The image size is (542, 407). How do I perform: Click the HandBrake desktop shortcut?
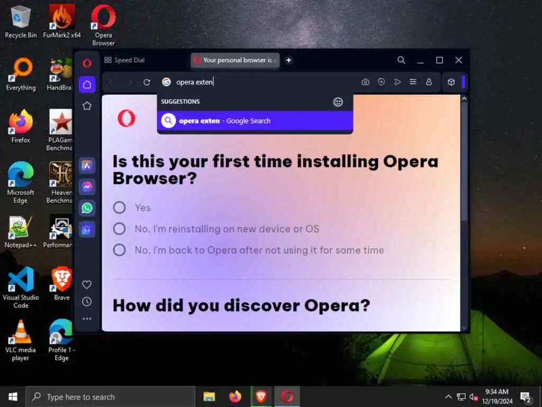point(61,74)
